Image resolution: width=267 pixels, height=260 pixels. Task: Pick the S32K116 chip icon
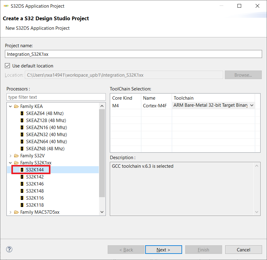pos(22,198)
